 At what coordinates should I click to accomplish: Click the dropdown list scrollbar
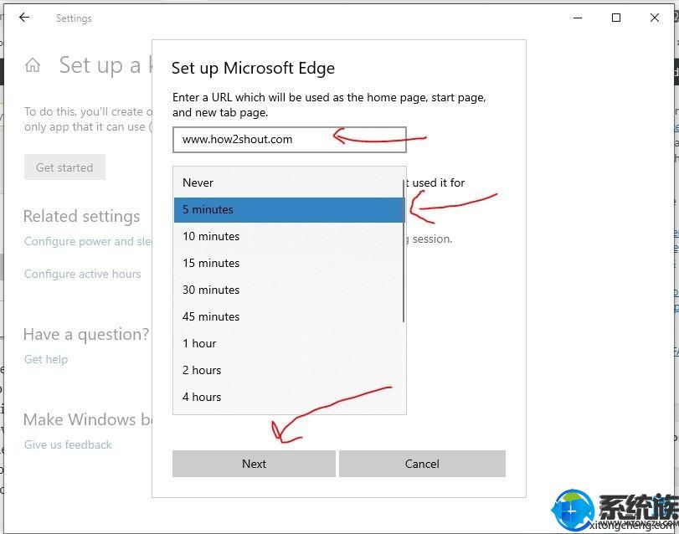[x=404, y=251]
